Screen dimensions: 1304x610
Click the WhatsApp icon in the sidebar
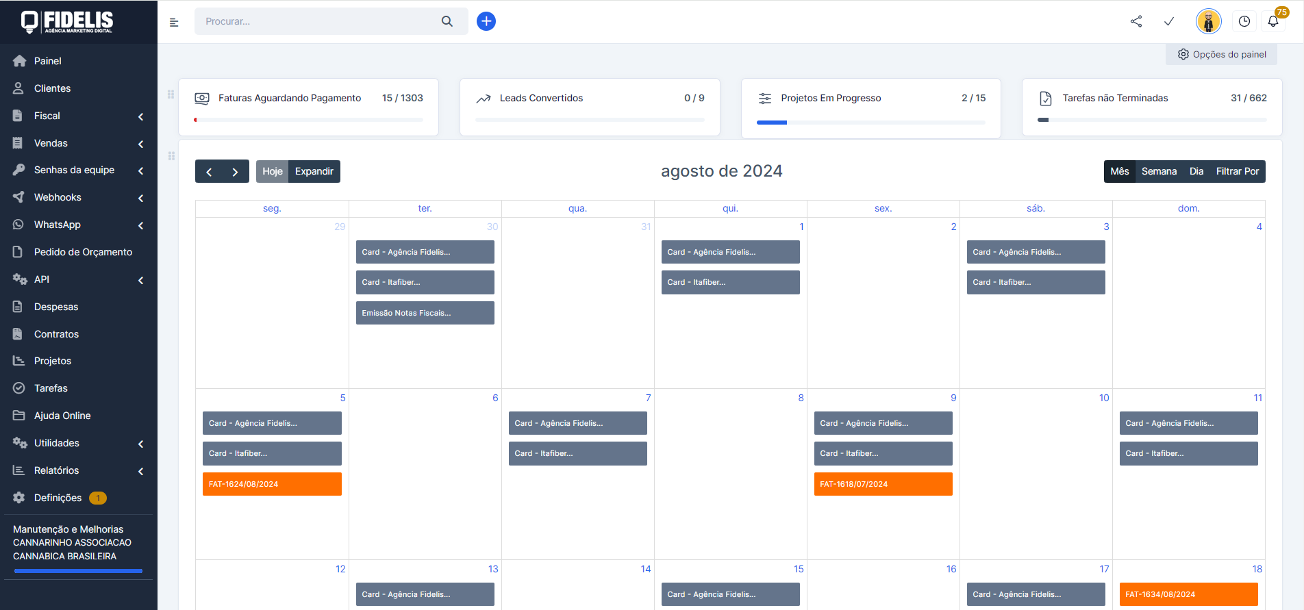(18, 225)
